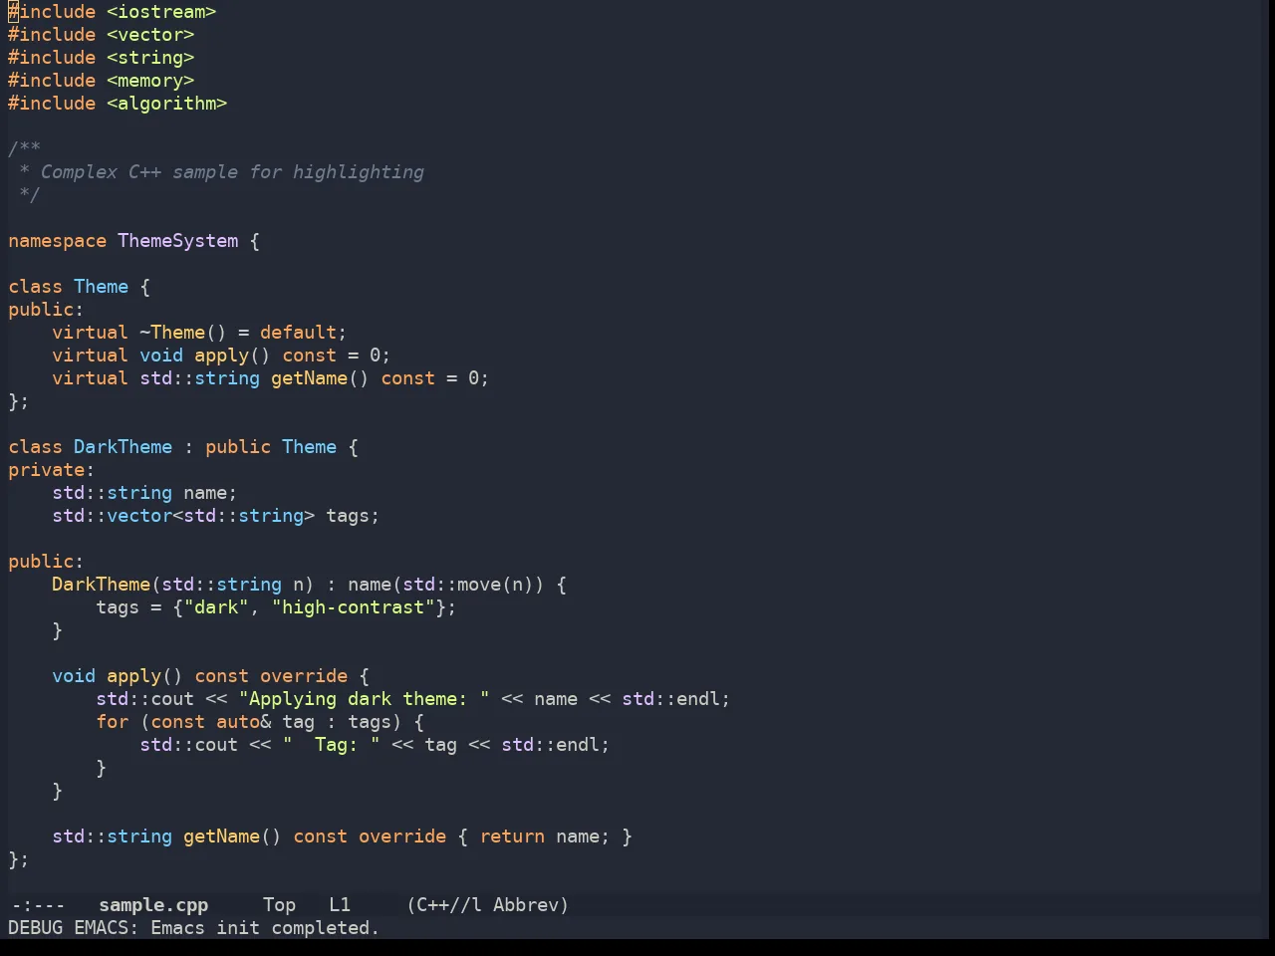
Task: Select the "#include <string>" line
Action: click(x=102, y=58)
